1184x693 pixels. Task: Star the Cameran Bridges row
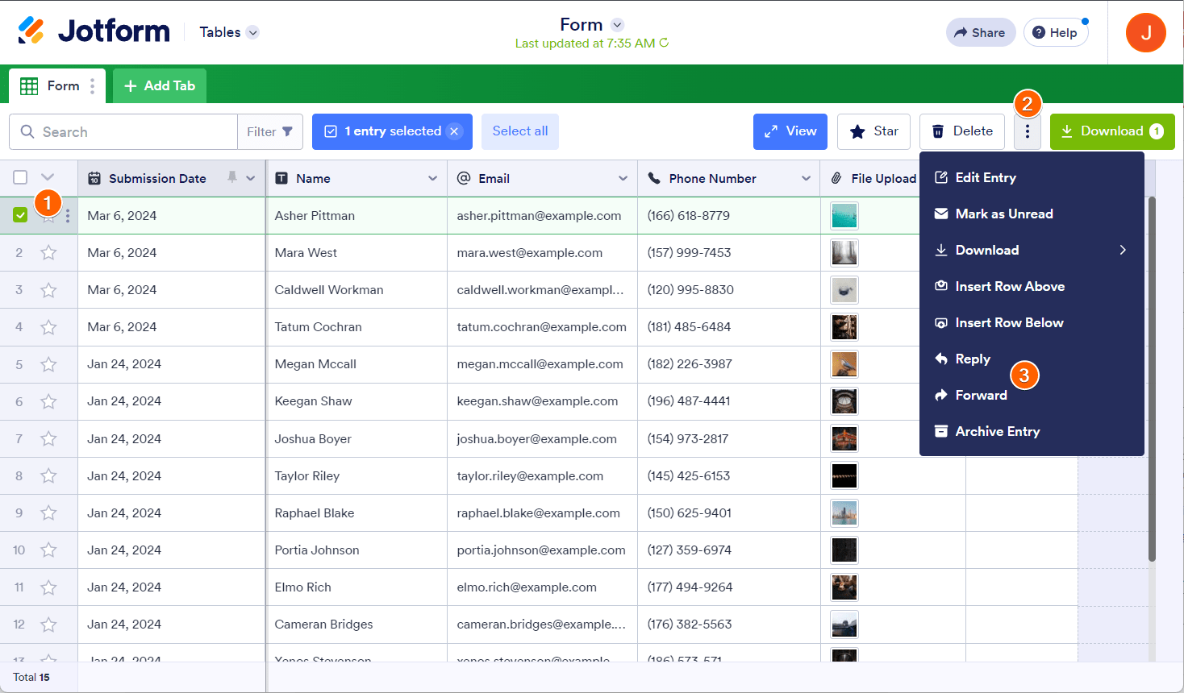point(48,625)
